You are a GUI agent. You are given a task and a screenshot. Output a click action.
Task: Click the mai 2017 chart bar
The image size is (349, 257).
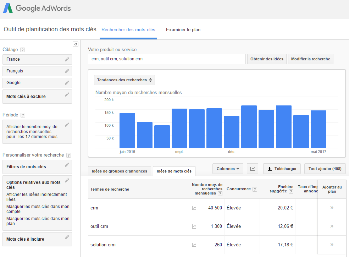click(318, 129)
